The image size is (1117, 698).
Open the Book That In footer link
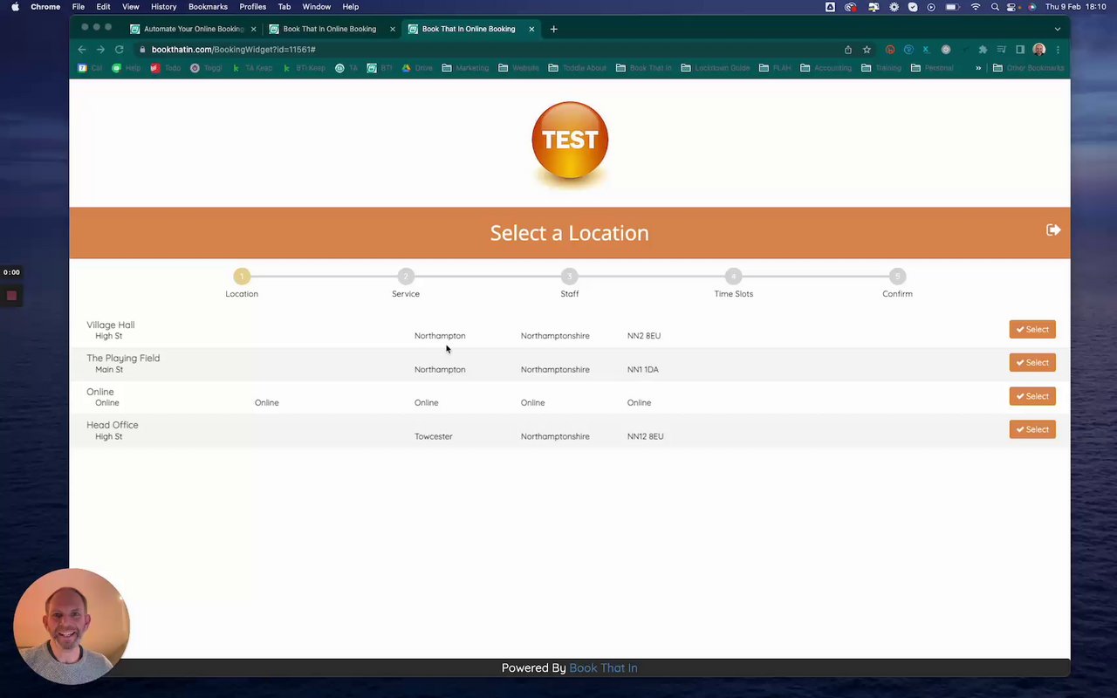pyautogui.click(x=603, y=668)
